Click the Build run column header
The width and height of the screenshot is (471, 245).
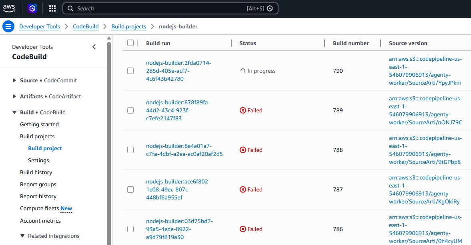pos(158,43)
